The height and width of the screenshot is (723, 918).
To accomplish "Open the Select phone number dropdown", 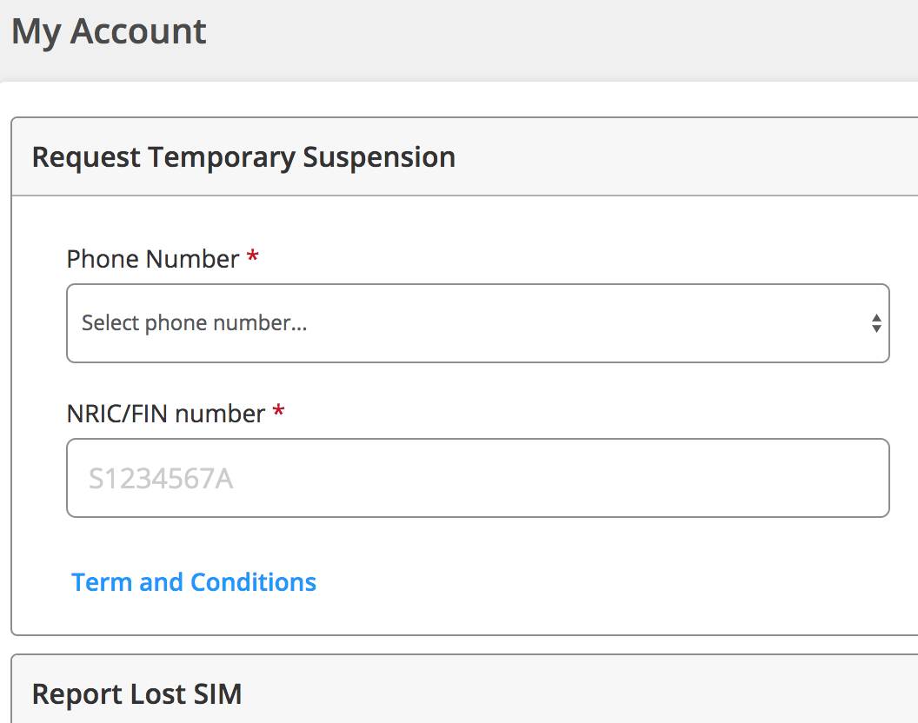I will click(477, 323).
